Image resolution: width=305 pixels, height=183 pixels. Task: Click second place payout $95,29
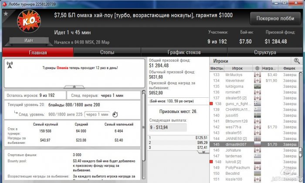202,143
